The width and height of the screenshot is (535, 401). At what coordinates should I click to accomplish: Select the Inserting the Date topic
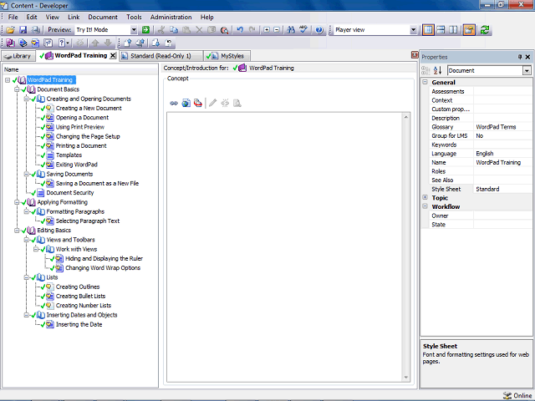pos(79,325)
